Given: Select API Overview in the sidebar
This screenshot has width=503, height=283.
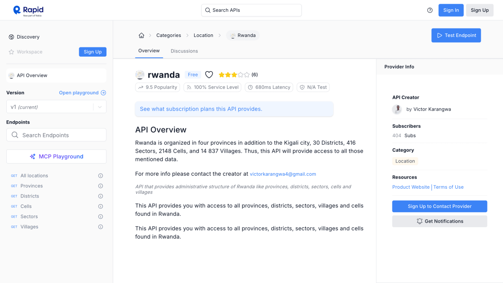Looking at the screenshot, I should click(56, 75).
